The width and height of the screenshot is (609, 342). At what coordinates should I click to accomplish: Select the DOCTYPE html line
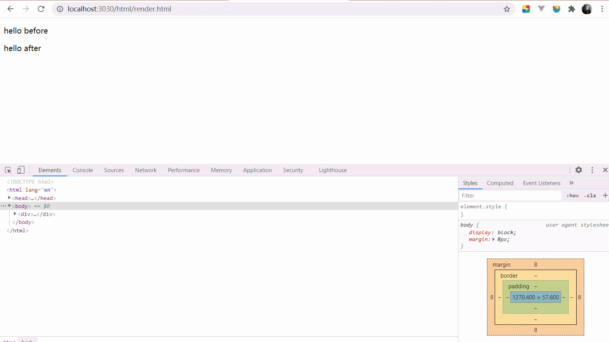[30, 182]
